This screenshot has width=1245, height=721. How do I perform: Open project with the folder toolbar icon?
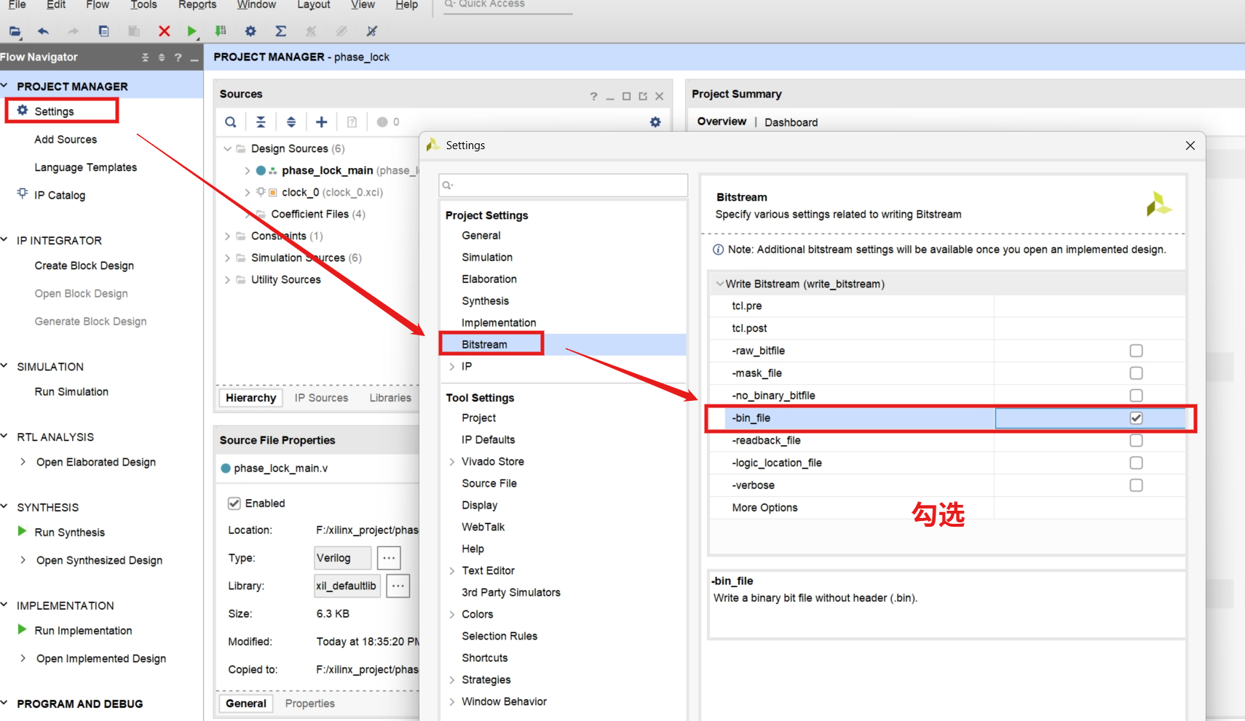click(x=15, y=31)
